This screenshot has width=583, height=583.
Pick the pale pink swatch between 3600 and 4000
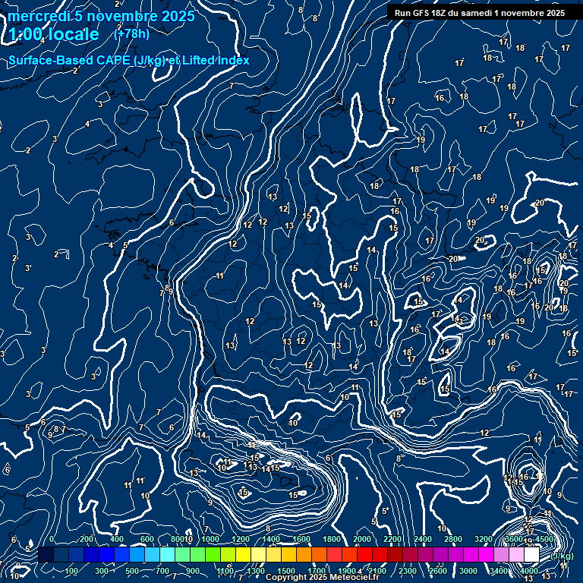[x=516, y=554]
